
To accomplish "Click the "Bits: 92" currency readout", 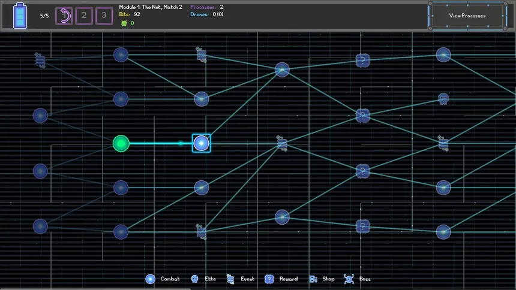I will coord(130,14).
